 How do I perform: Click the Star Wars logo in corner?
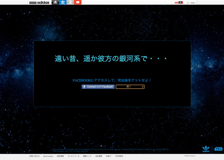[218, 149]
